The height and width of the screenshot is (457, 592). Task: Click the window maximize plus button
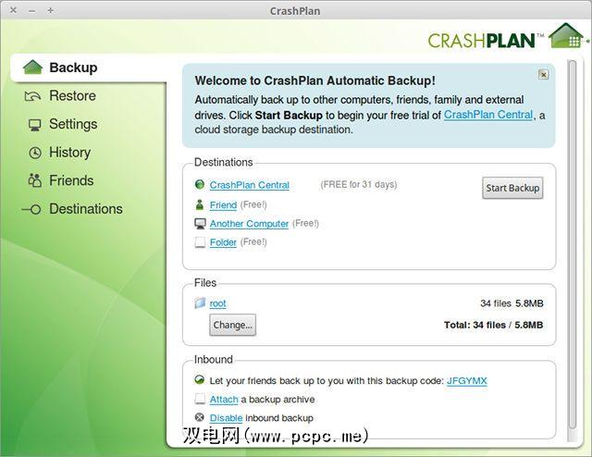[x=50, y=10]
